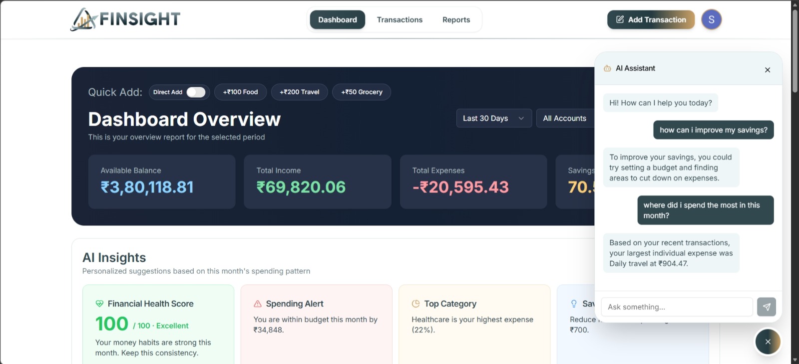This screenshot has height=364, width=799.
Task: Open the All Accounts dropdown
Action: 565,118
